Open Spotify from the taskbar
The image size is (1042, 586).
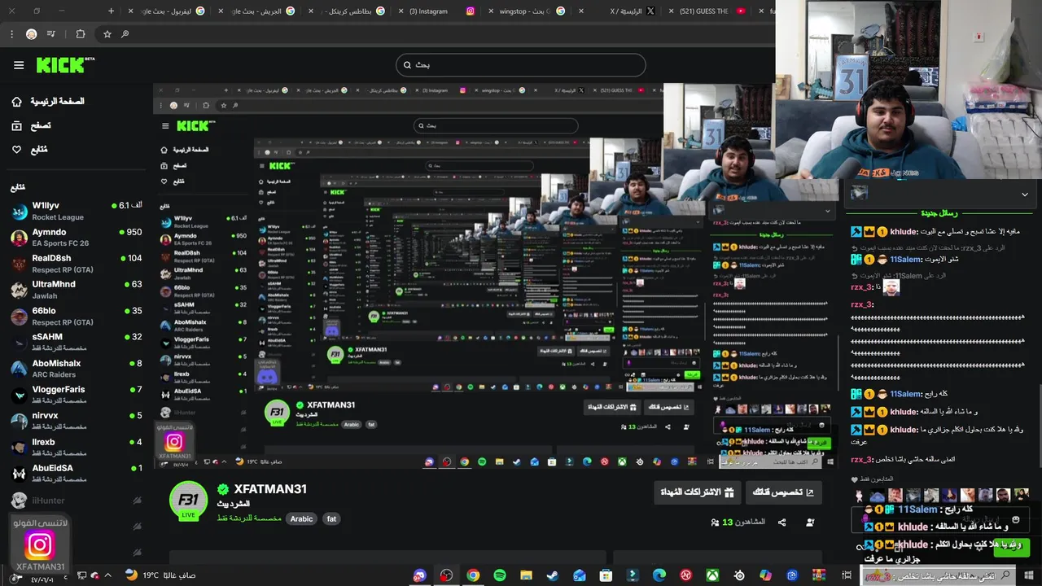[x=500, y=575]
